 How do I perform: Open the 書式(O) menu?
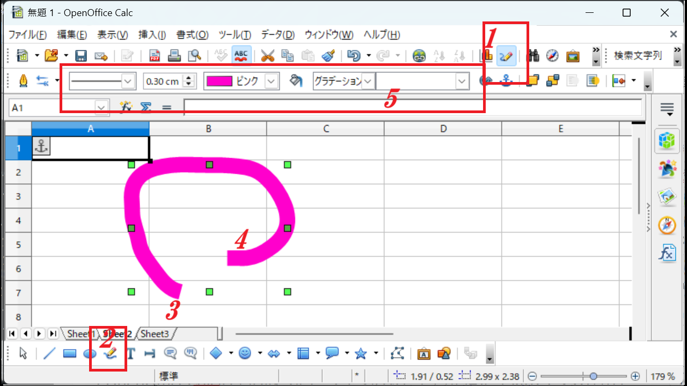pyautogui.click(x=193, y=35)
